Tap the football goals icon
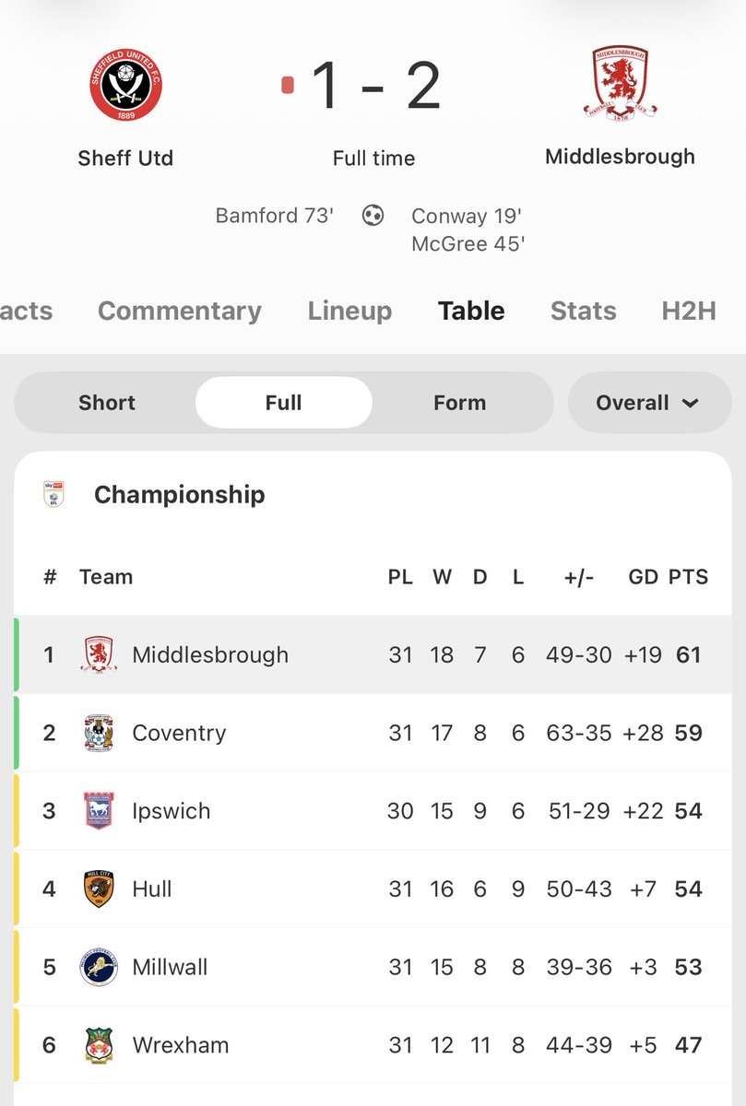This screenshot has height=1106, width=746. tap(373, 216)
